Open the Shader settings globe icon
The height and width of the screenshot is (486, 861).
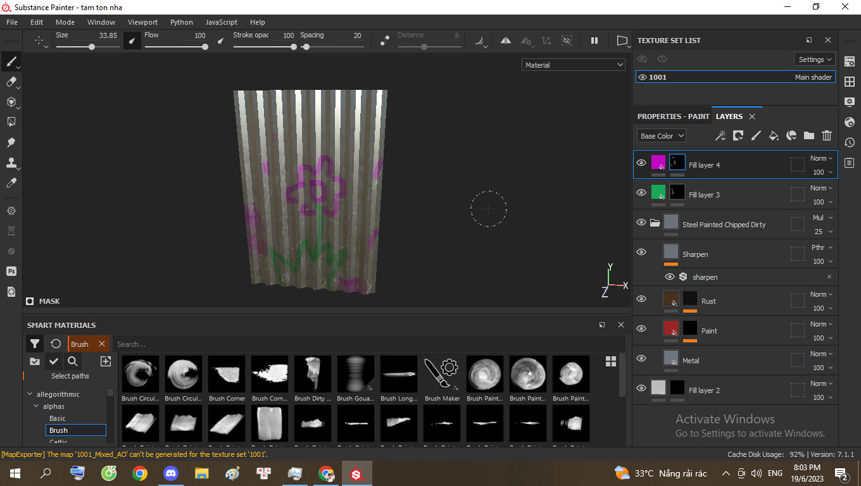click(850, 122)
